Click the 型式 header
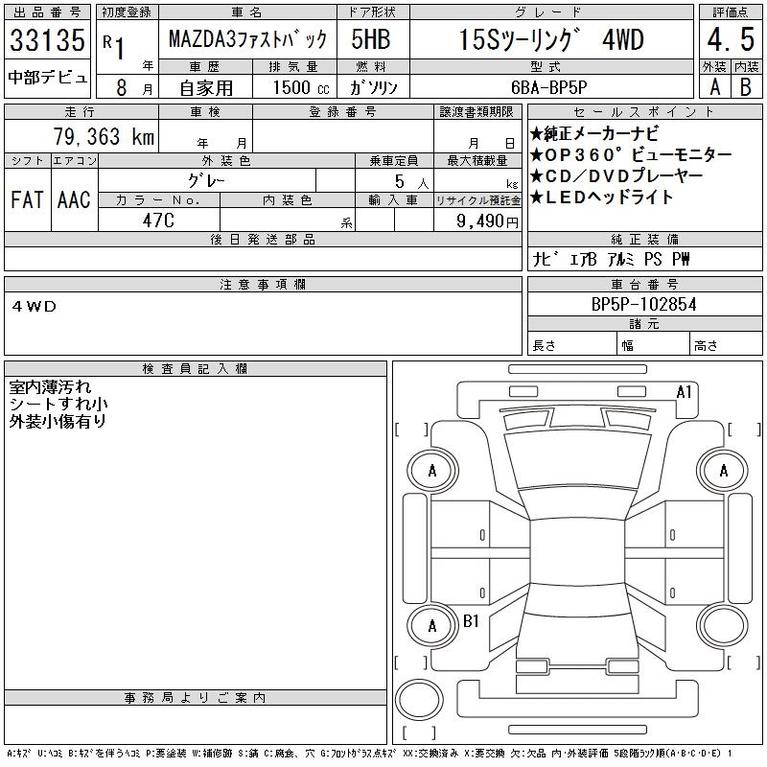767x767 pixels. point(550,66)
